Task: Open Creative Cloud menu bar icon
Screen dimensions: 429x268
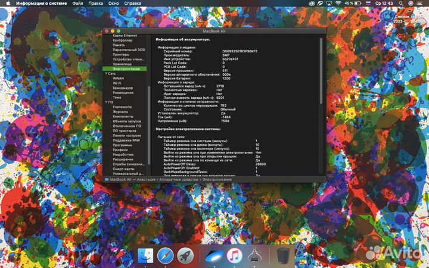Action: pos(312,4)
